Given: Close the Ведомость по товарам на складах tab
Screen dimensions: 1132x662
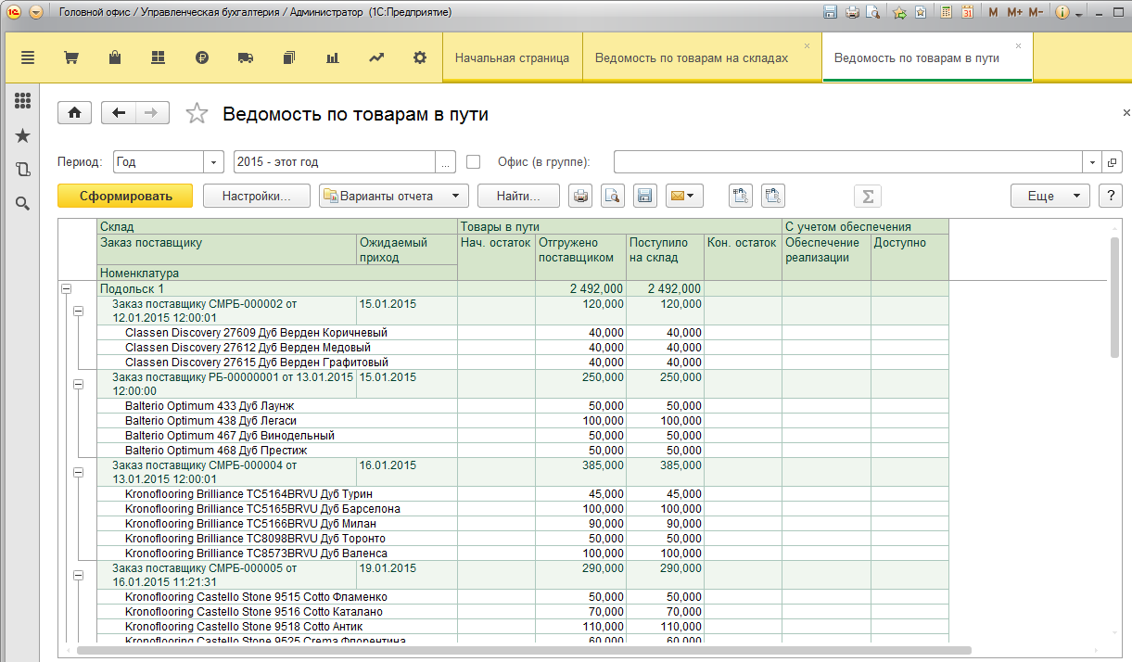Looking at the screenshot, I should coord(808,45).
